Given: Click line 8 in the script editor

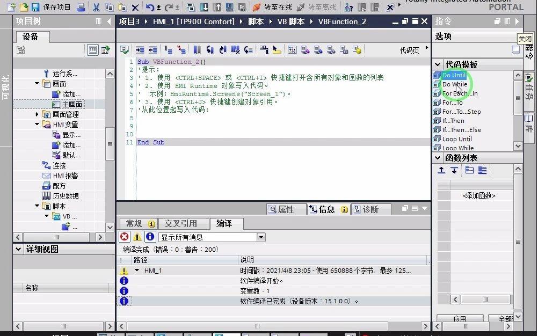Looking at the screenshot, I should tap(283, 118).
